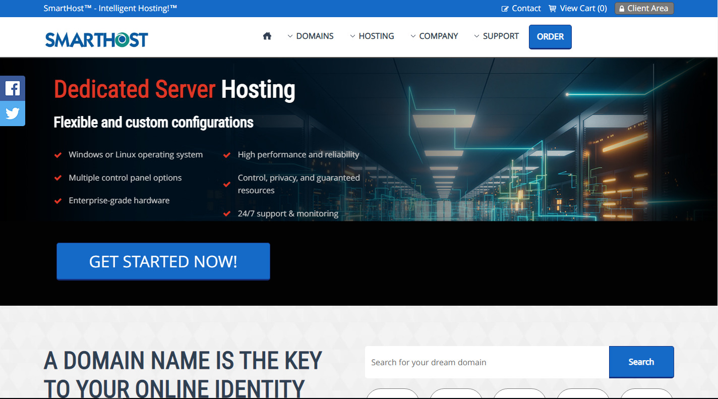Open the Support menu item

[x=497, y=36]
